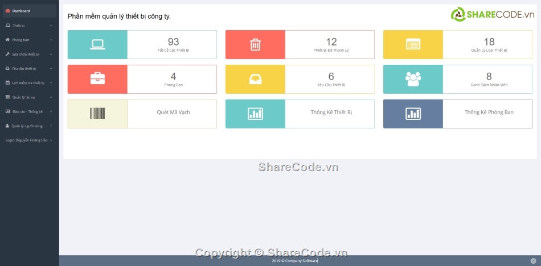The width and height of the screenshot is (541, 266).
Task: Click the teal group of people icon tile
Action: 413,79
